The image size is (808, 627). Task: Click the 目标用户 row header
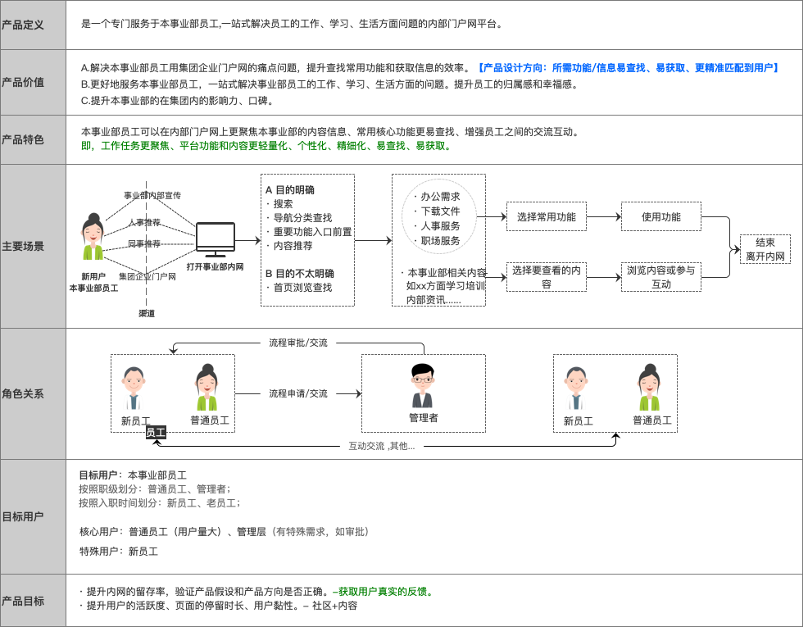pos(33,516)
